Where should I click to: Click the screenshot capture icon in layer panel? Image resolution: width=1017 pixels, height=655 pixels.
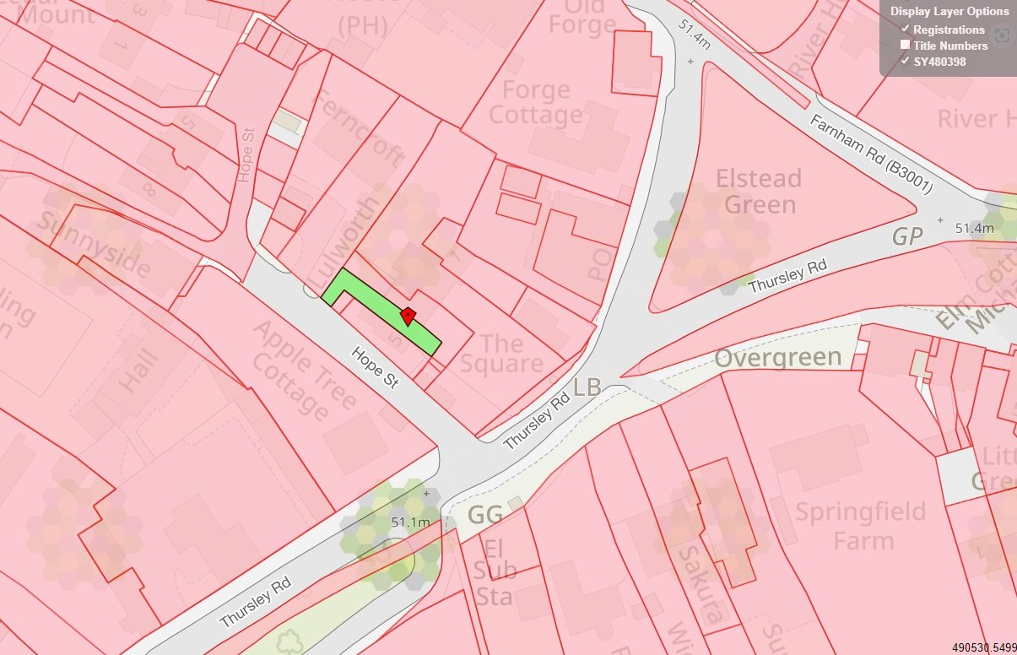(x=1002, y=35)
